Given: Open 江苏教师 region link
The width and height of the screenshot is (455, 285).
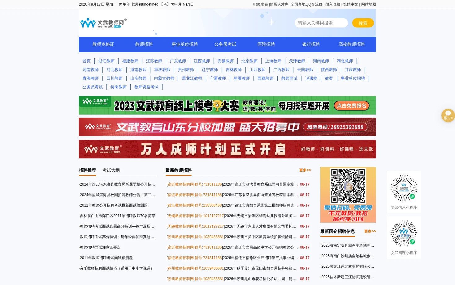Looking at the screenshot, I should [154, 61].
